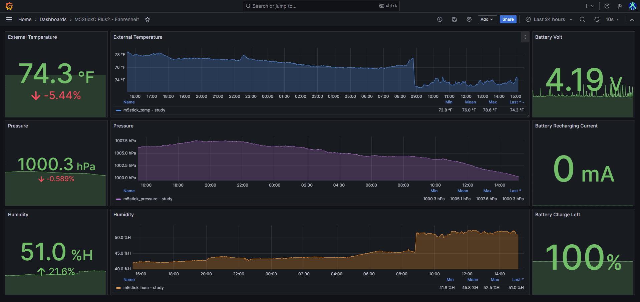
Task: Click the Share button
Action: (x=508, y=19)
